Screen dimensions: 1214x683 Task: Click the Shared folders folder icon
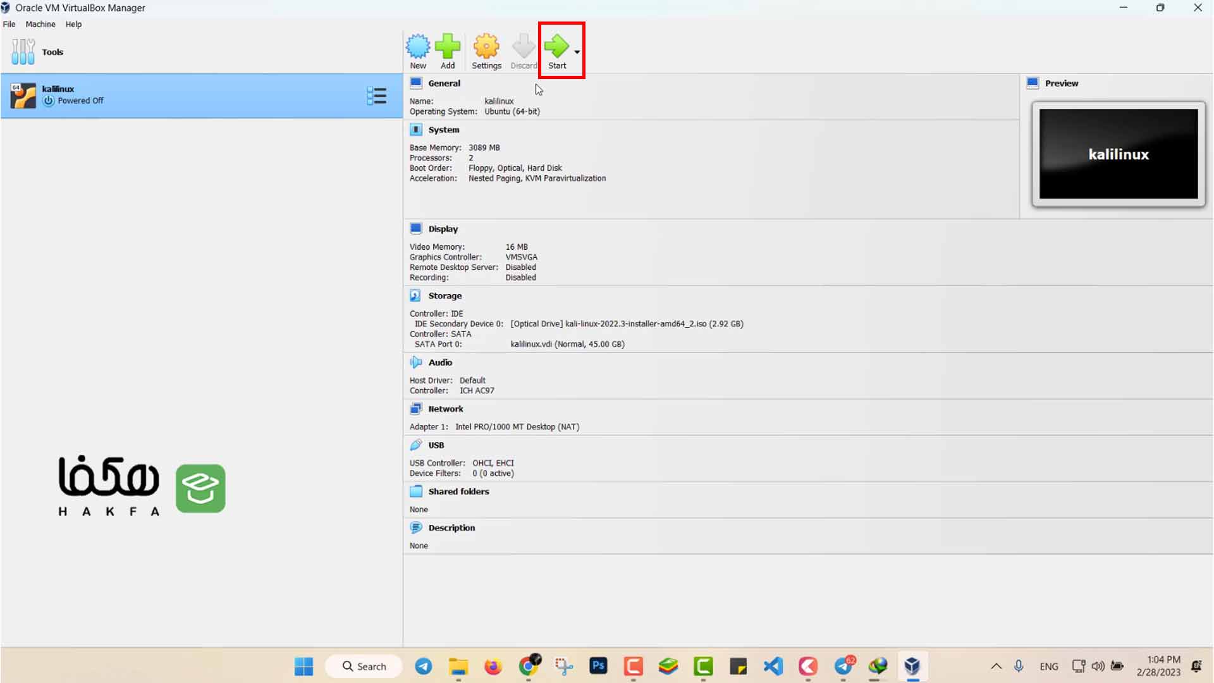point(415,491)
